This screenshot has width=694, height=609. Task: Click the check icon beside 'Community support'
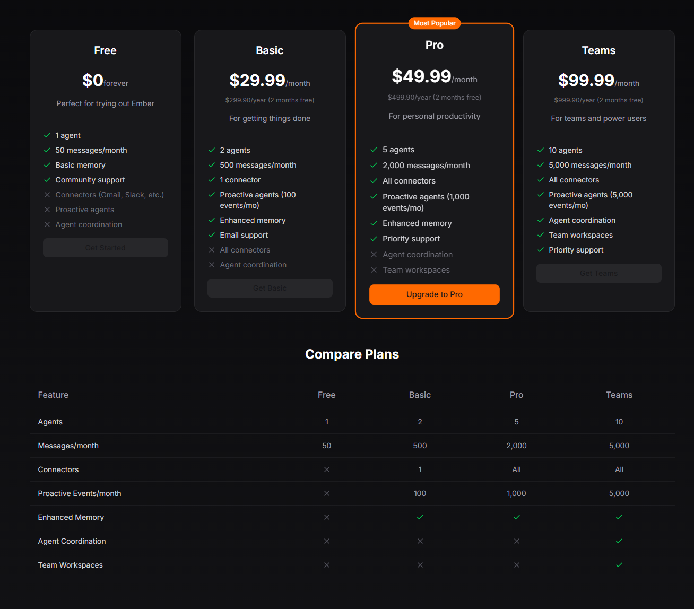47,180
